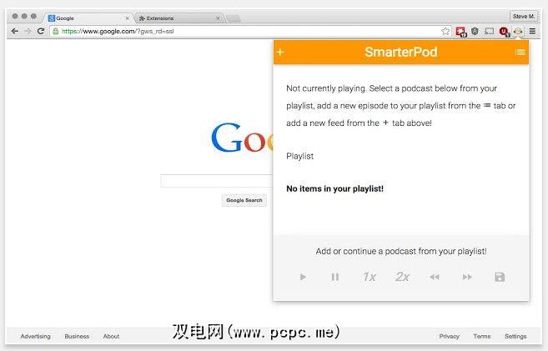Viewport: 548px width, 351px height.
Task: Set playback speed to 2x
Action: point(402,277)
